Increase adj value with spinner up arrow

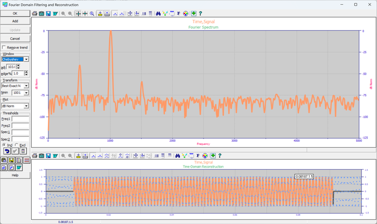click(18, 66)
